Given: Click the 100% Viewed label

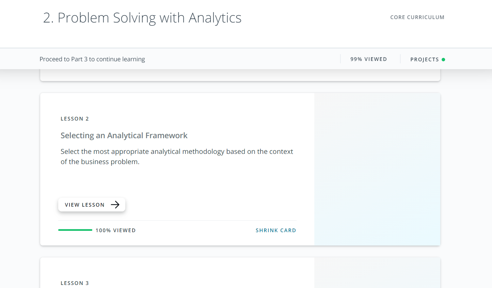Looking at the screenshot, I should coord(115,230).
